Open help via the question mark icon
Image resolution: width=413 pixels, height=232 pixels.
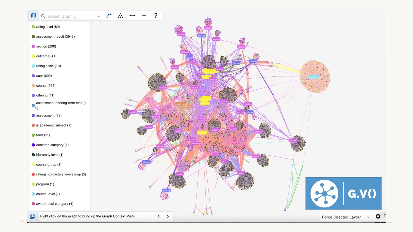coord(156,15)
